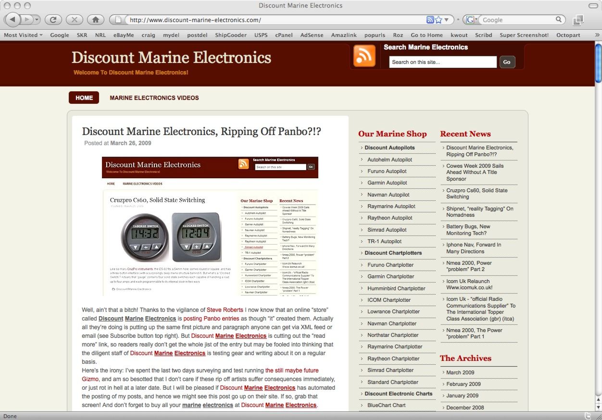
Task: Focus the Google search field in toolbar
Action: [517, 20]
